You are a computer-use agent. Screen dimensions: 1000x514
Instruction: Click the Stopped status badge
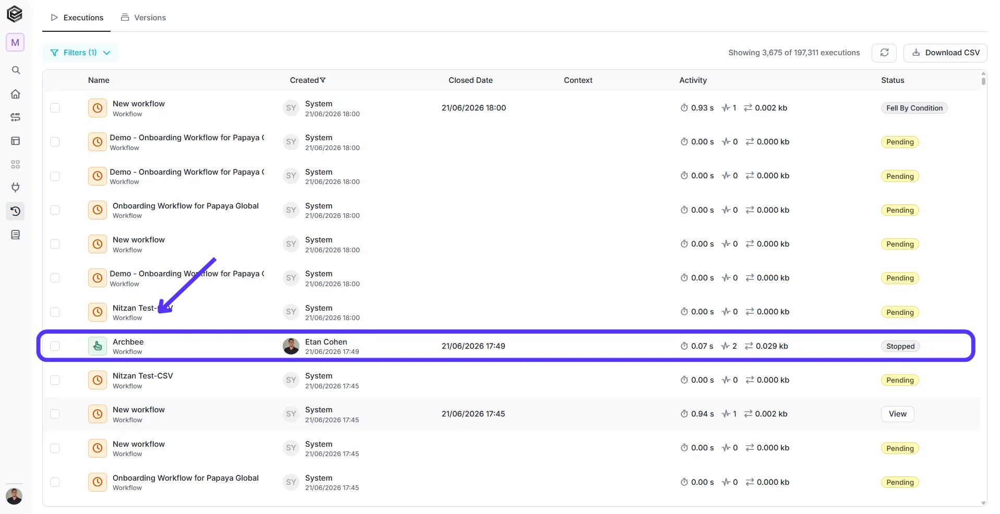tap(900, 346)
